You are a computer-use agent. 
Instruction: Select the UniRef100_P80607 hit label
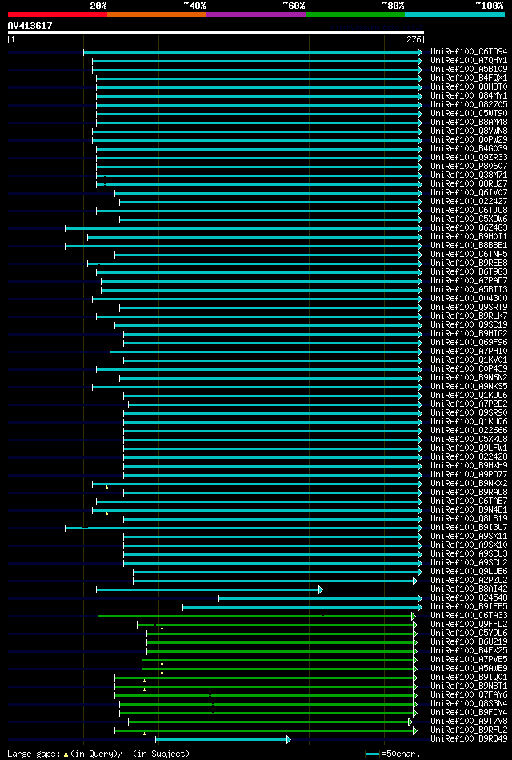tap(469, 167)
